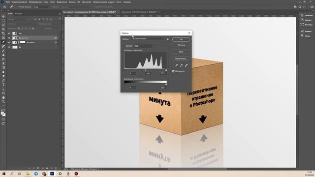Select the Clone Stamp tool
The width and height of the screenshot is (315, 177).
[x=3, y=55]
